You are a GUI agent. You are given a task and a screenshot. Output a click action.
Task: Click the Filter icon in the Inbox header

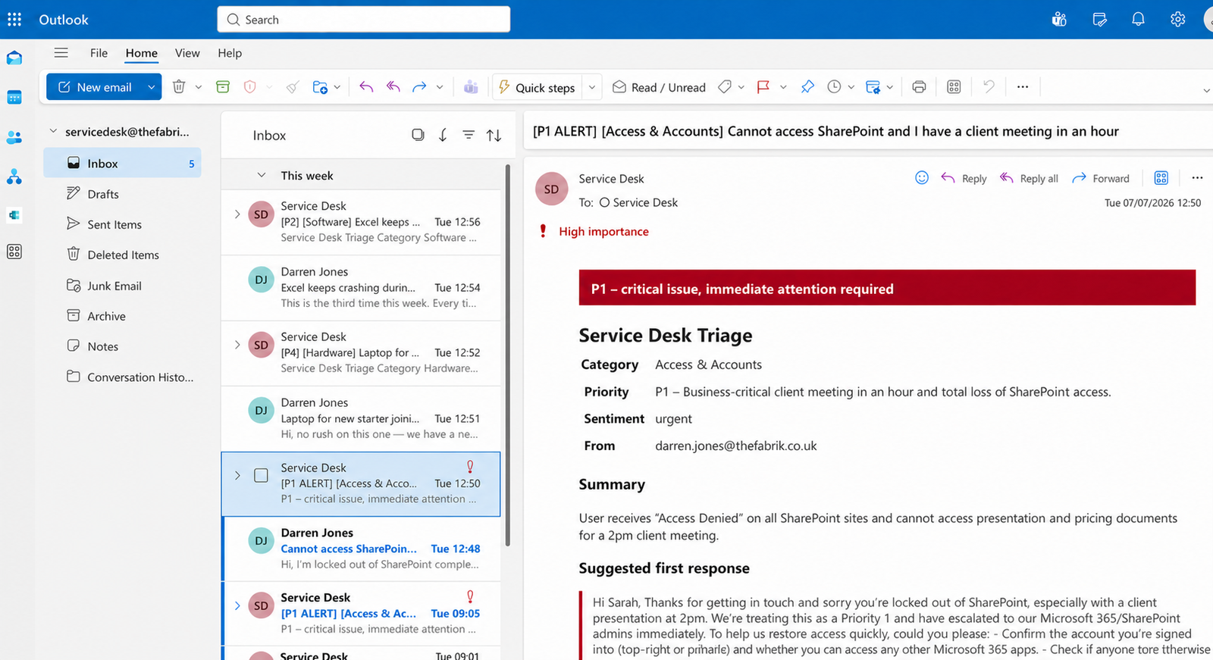[x=469, y=135]
